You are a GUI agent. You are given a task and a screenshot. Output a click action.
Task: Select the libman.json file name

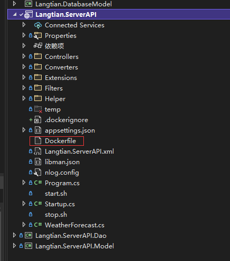[62, 162]
